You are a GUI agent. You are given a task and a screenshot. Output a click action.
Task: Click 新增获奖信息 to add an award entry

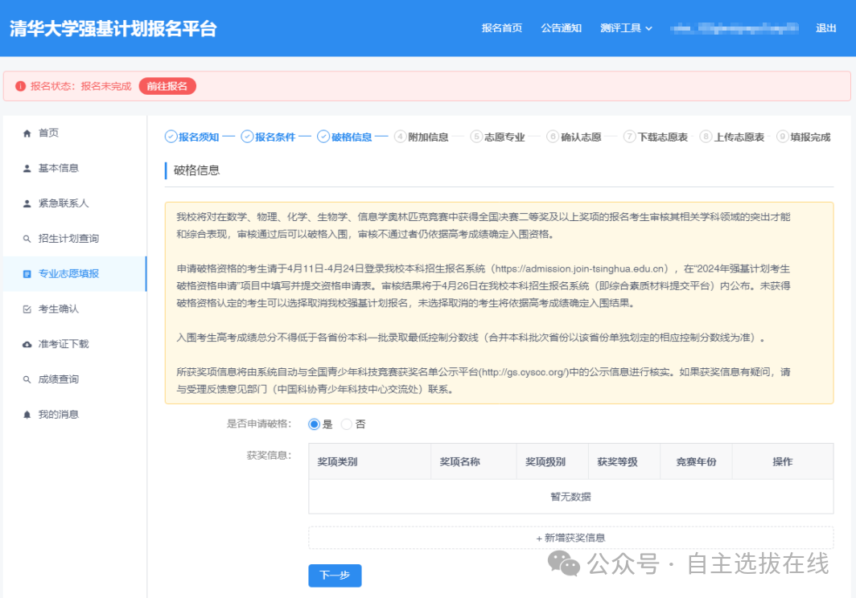click(573, 537)
